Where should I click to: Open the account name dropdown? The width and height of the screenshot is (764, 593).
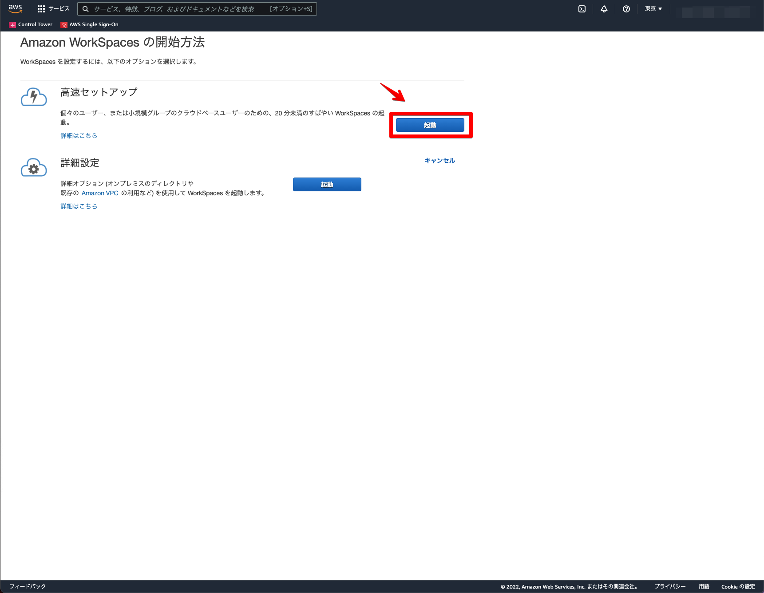coord(714,8)
